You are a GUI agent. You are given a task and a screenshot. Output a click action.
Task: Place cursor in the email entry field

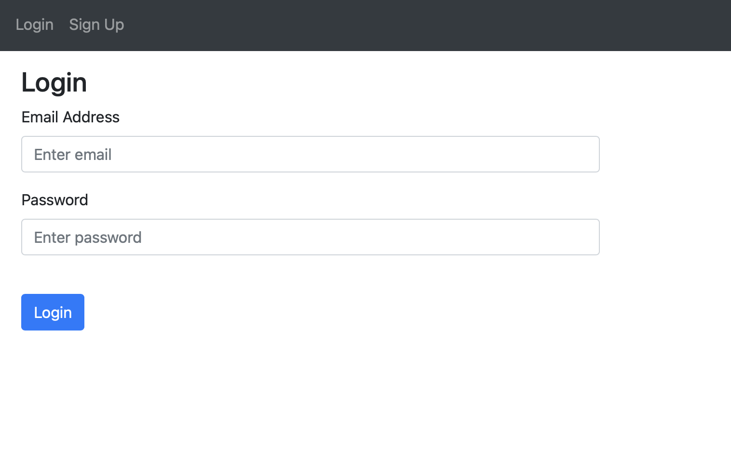tap(310, 154)
